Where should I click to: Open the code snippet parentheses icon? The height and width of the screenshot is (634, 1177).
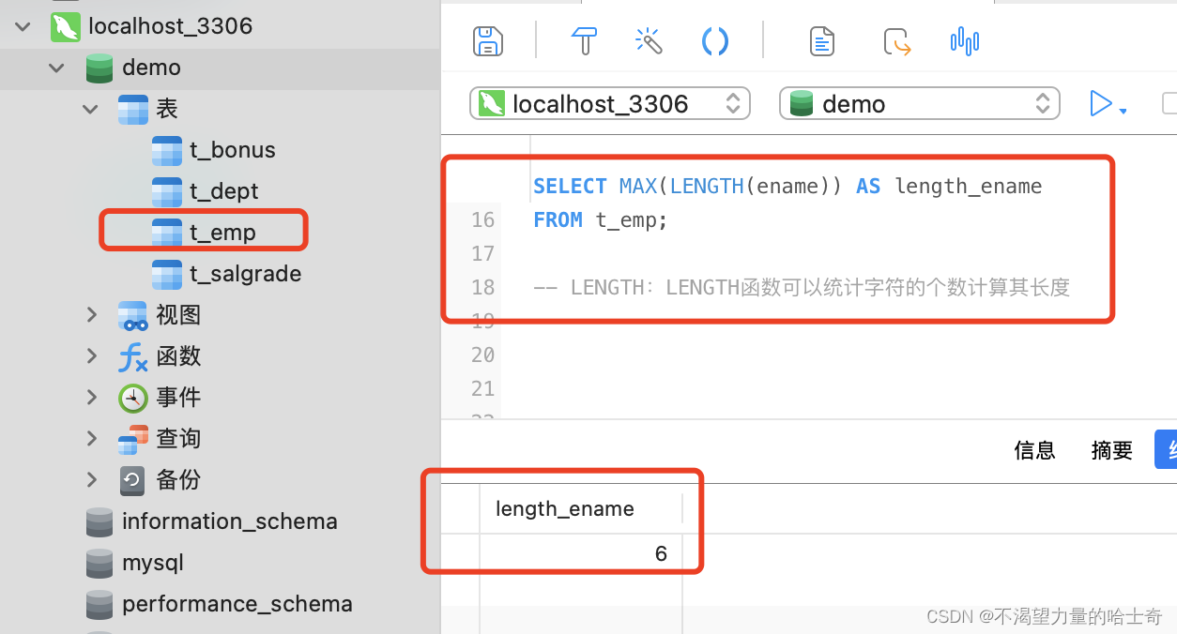(715, 41)
